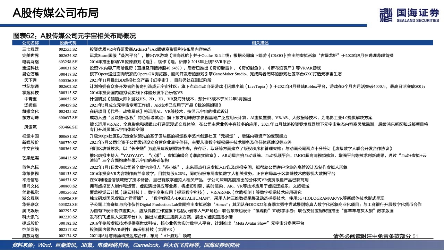Select the figure caption 图表62

[x=74, y=35]
